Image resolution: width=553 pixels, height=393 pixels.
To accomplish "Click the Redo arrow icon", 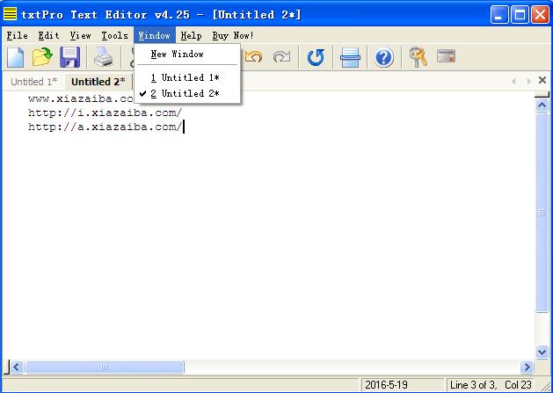I will click(x=282, y=57).
